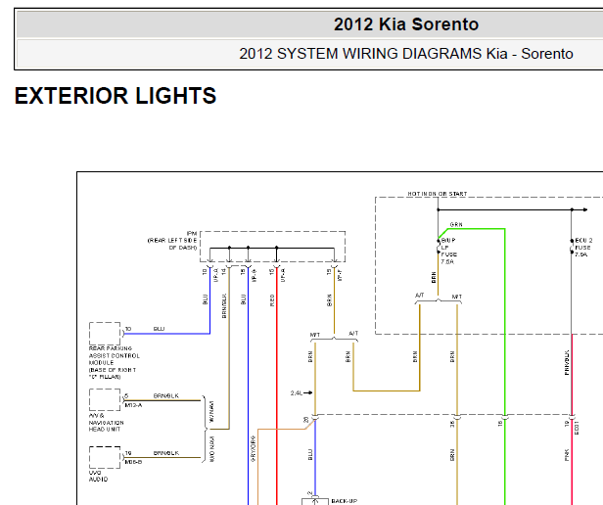Image resolution: width=603 pixels, height=505 pixels.
Task: Click the UVO Audio dashed box
Action: (105, 457)
